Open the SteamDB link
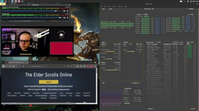The height and width of the screenshot is (111, 199). [x=33, y=86]
